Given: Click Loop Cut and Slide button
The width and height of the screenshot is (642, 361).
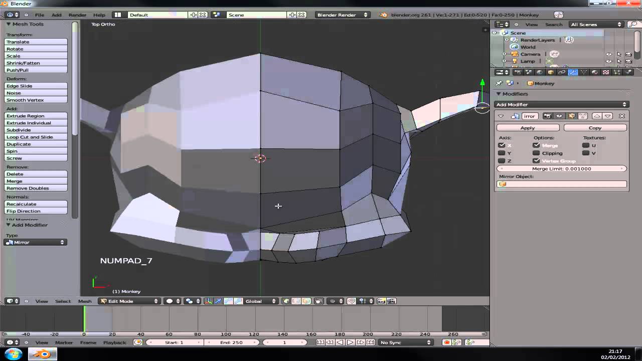Looking at the screenshot, I should click(x=36, y=137).
